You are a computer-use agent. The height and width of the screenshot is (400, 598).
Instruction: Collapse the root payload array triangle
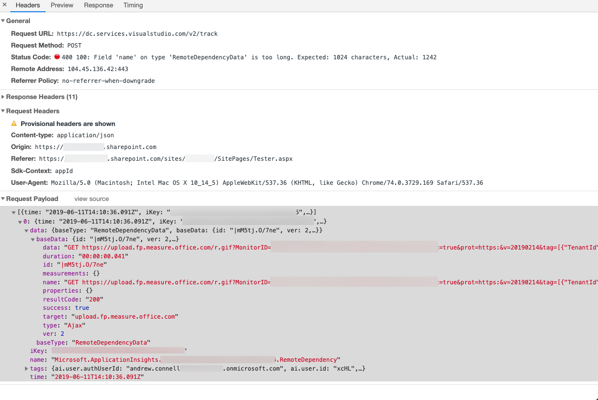pyautogui.click(x=14, y=213)
